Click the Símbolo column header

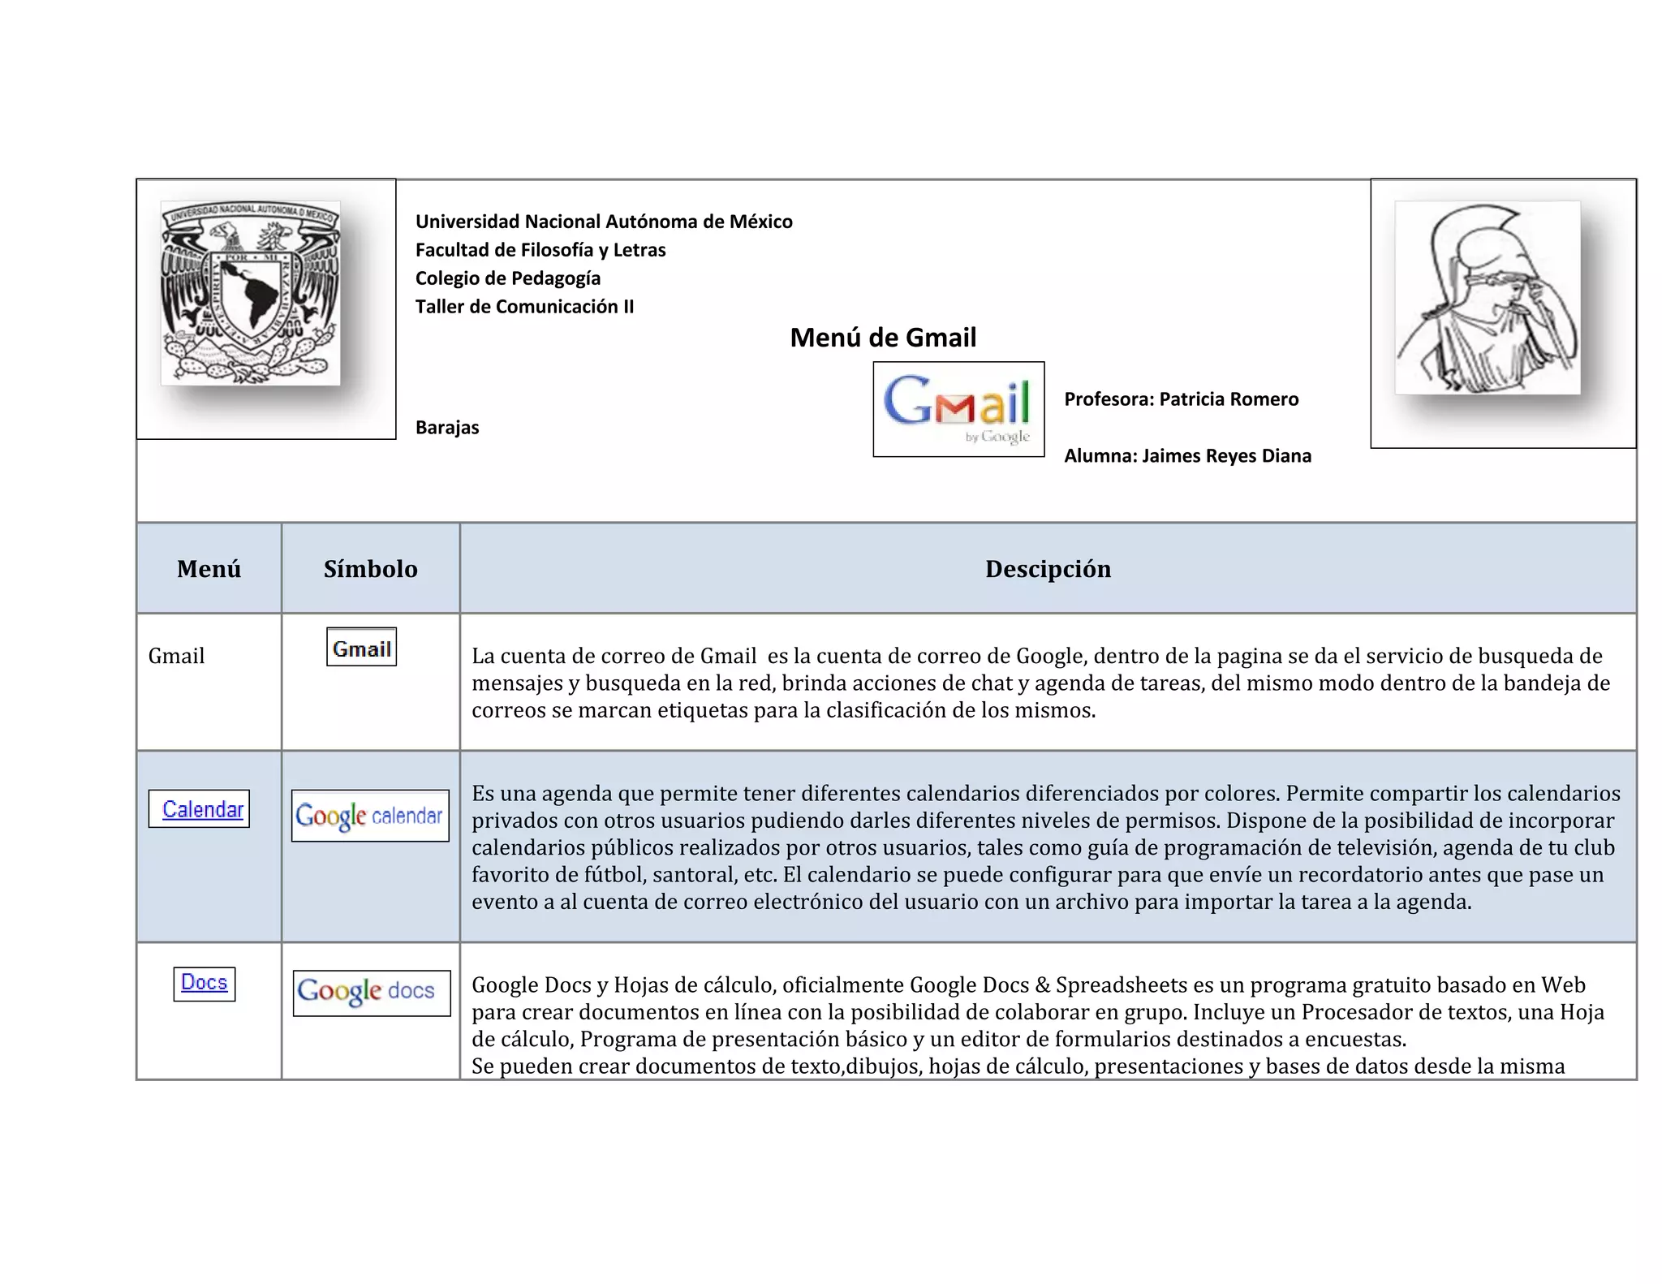(x=370, y=568)
